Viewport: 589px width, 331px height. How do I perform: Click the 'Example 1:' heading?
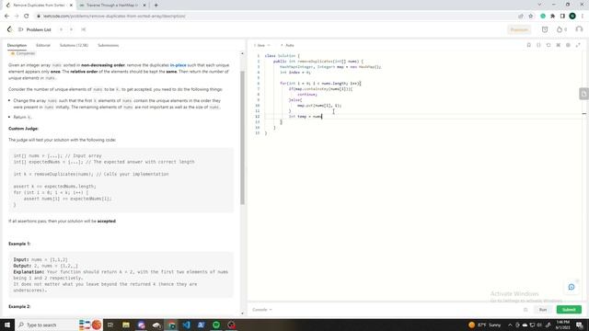(x=19, y=244)
